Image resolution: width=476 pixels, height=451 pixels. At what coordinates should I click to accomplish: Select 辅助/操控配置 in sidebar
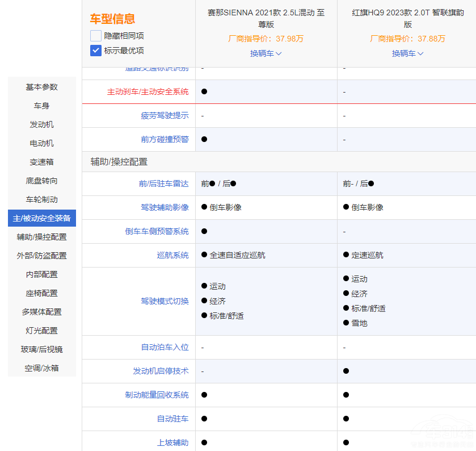(42, 237)
